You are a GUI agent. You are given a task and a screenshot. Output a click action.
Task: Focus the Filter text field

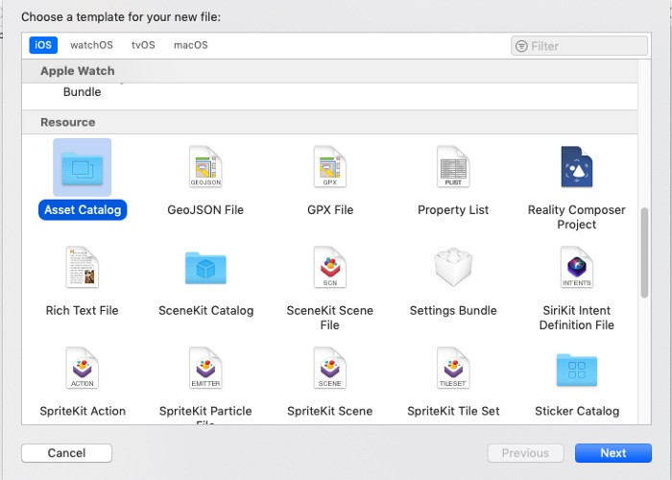pos(580,46)
